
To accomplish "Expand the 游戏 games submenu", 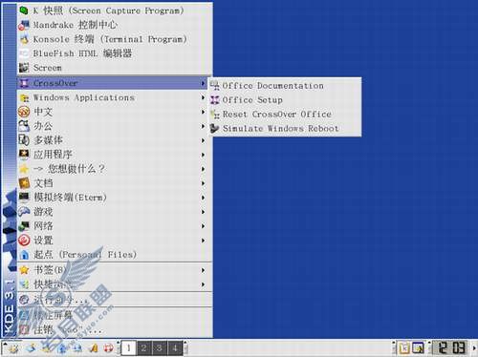I will point(115,212).
